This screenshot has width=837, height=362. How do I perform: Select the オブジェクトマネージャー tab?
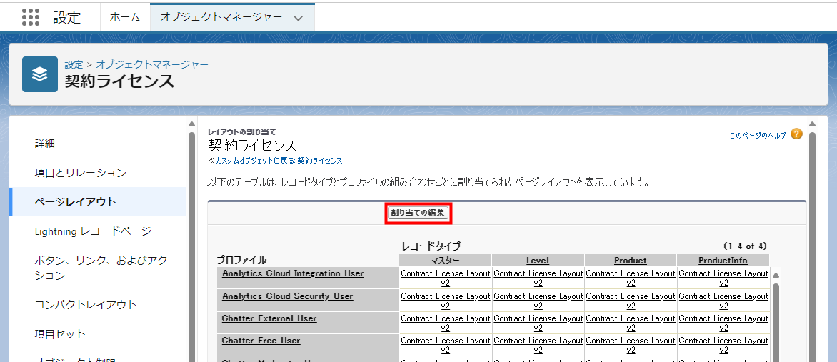pos(221,17)
